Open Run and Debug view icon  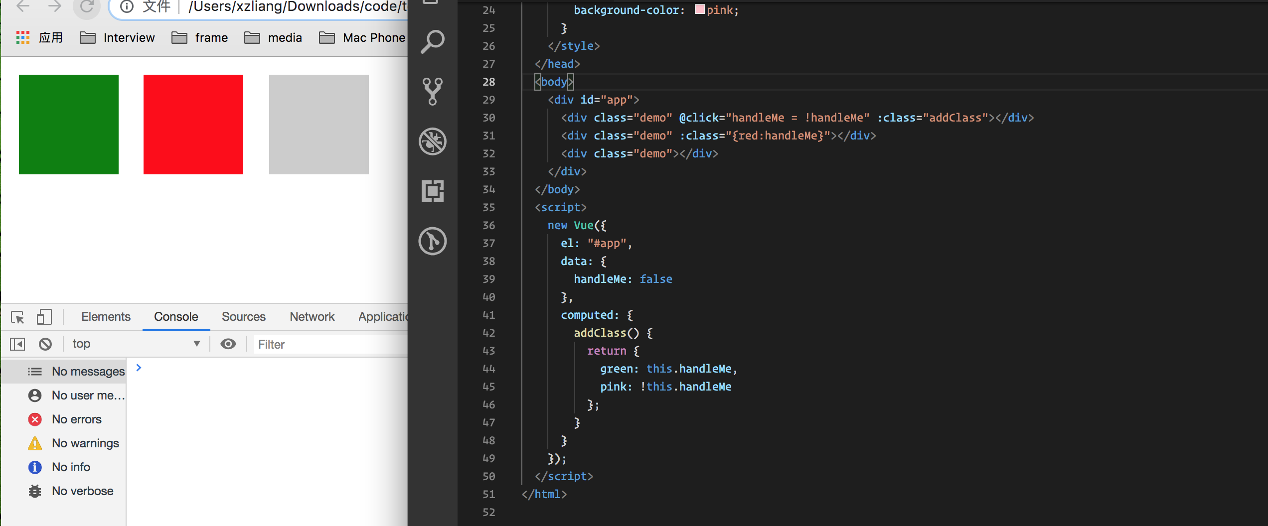(433, 141)
